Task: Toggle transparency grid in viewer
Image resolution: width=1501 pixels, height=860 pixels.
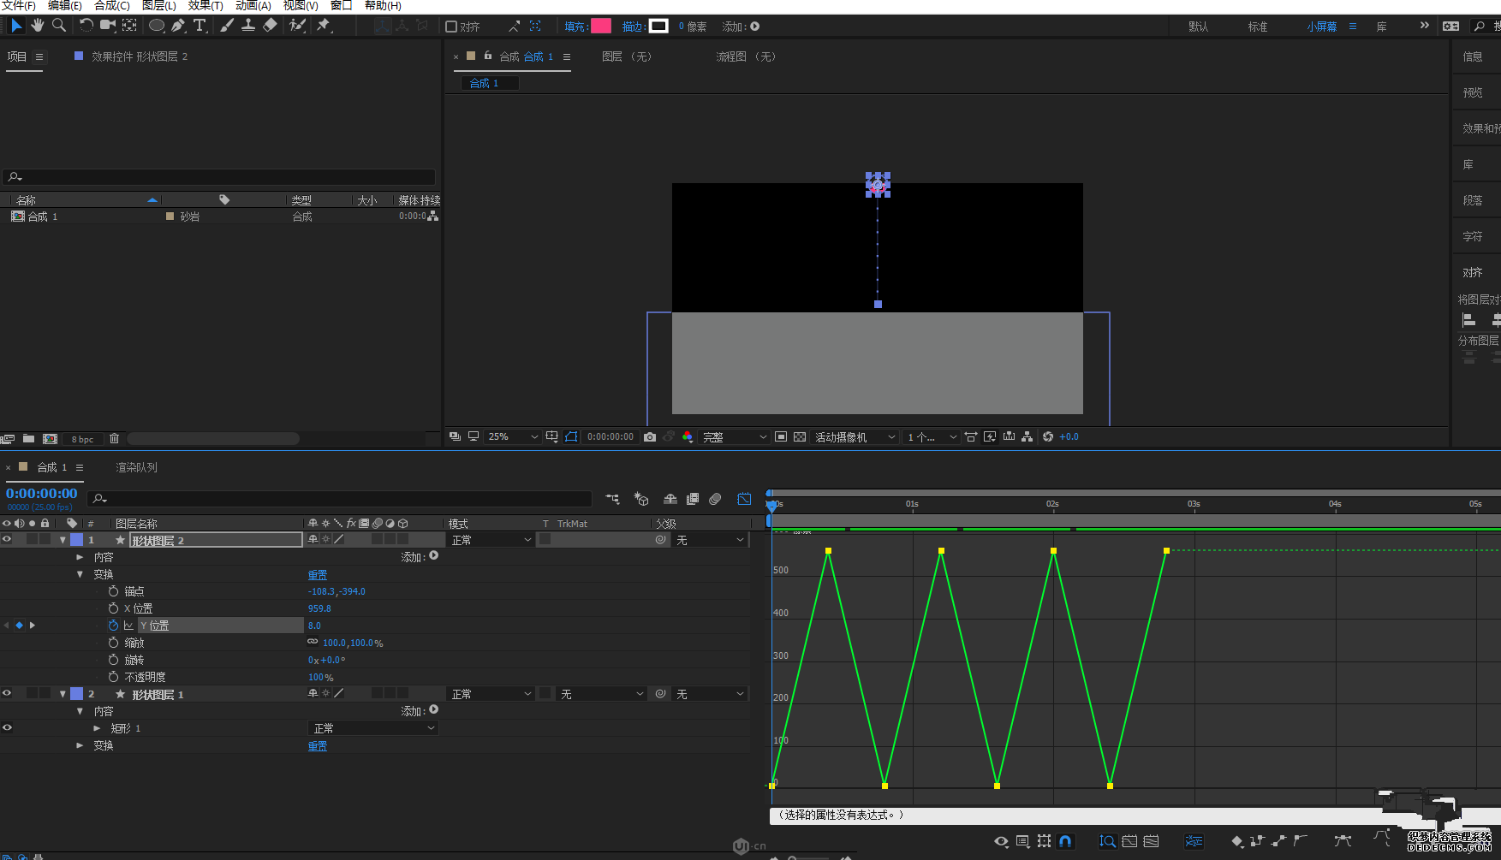Action: tap(800, 437)
